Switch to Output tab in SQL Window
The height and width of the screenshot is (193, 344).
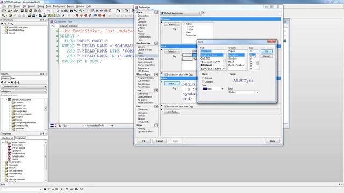(63, 26)
